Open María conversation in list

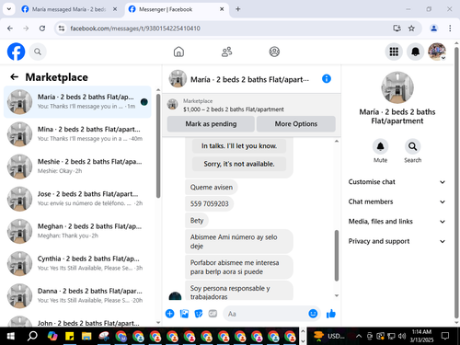77,101
